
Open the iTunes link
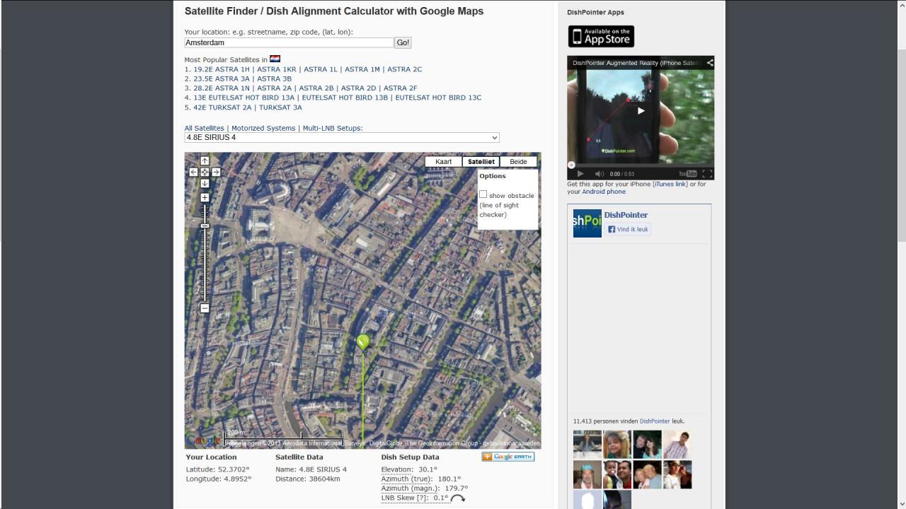click(x=670, y=184)
